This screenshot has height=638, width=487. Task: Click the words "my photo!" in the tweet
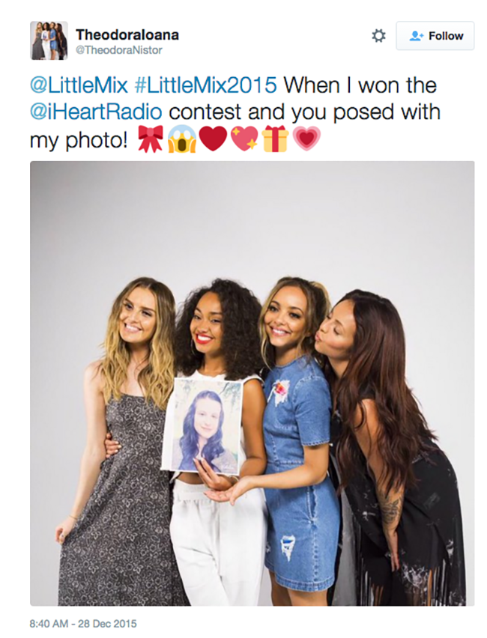point(79,140)
